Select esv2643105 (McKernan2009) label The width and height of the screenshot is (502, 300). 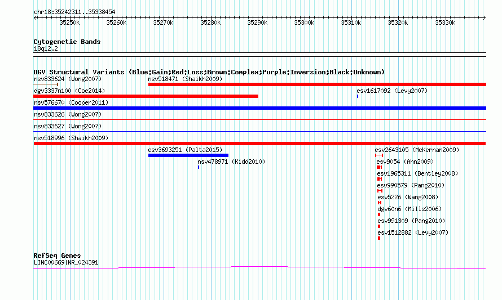pos(417,150)
